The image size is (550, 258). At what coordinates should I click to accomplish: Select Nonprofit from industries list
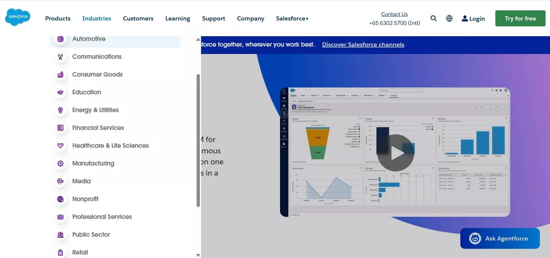click(x=85, y=199)
